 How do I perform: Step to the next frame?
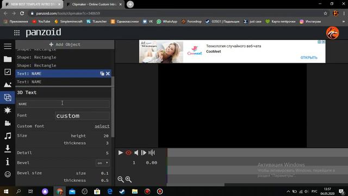pyautogui.click(x=144, y=152)
